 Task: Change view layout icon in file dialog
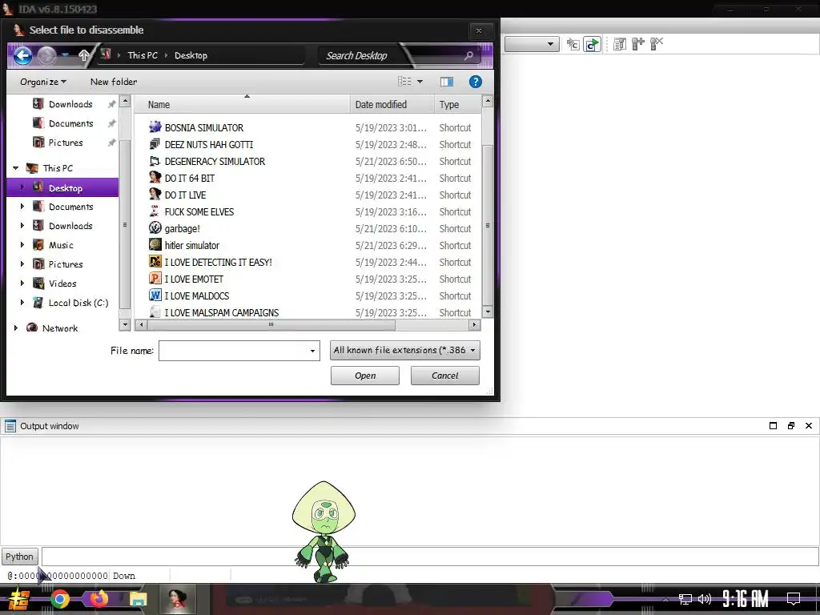[404, 82]
